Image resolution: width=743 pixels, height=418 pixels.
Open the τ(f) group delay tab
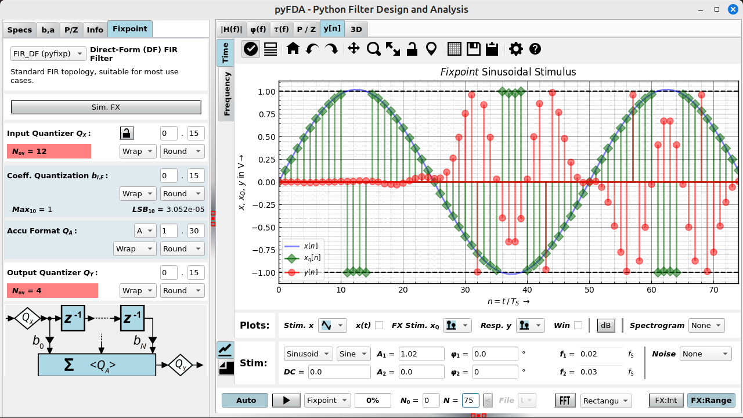click(282, 29)
